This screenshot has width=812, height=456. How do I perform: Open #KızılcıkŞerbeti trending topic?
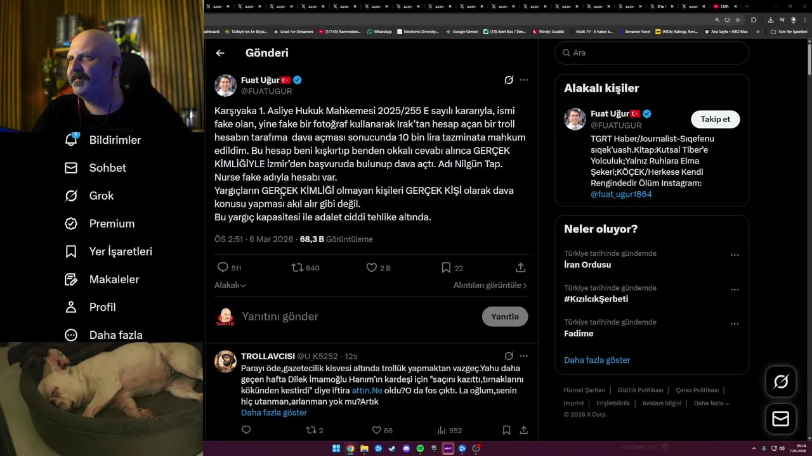click(x=596, y=299)
